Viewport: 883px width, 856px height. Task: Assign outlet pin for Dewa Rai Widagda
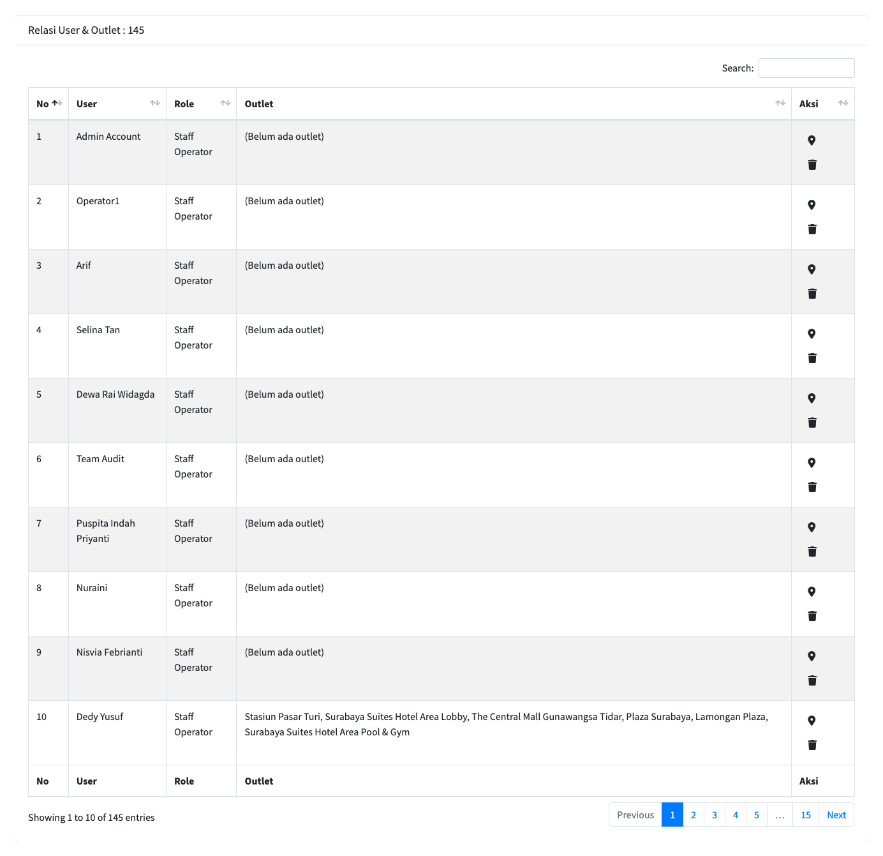coord(812,398)
